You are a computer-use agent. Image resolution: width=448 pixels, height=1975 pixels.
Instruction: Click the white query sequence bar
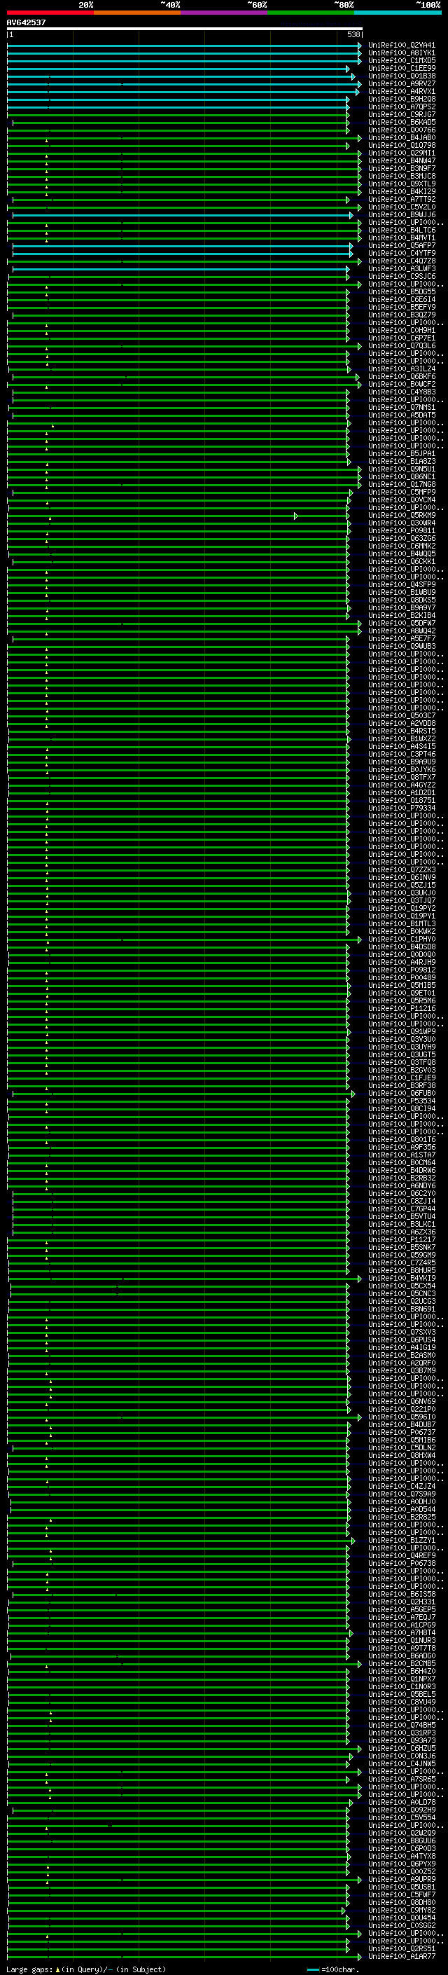(185, 28)
